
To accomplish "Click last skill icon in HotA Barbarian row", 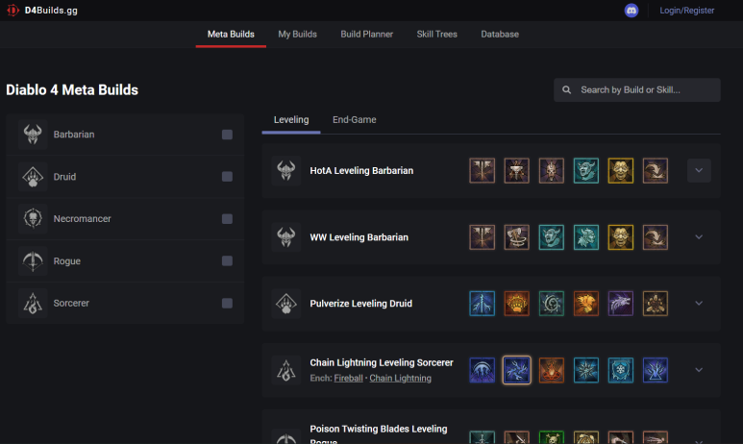I will (x=655, y=171).
